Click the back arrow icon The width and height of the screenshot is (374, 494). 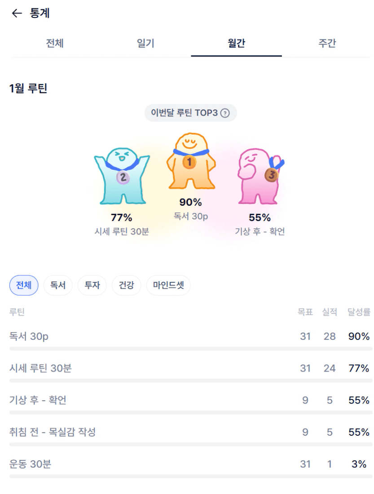tap(17, 13)
